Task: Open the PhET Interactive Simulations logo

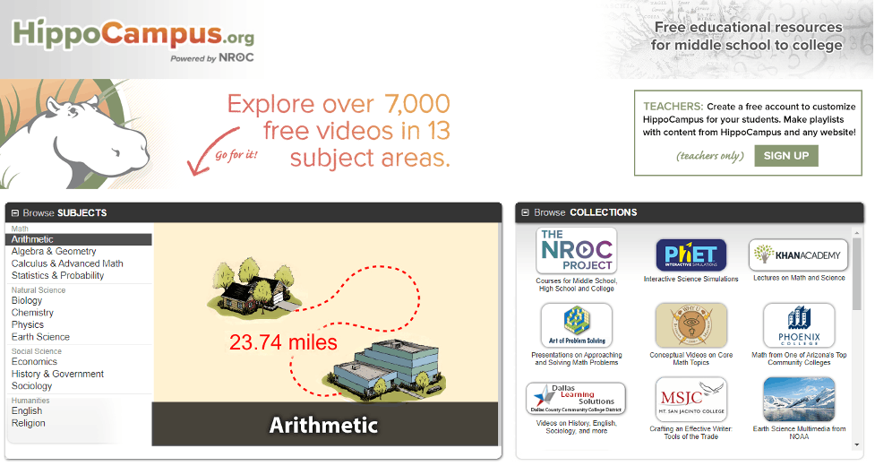Action: coord(691,255)
